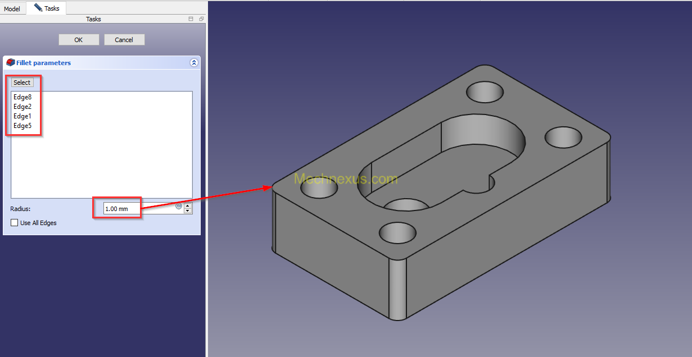Decrease the Radius with the down arrow
Image resolution: width=692 pixels, height=357 pixels.
(188, 212)
